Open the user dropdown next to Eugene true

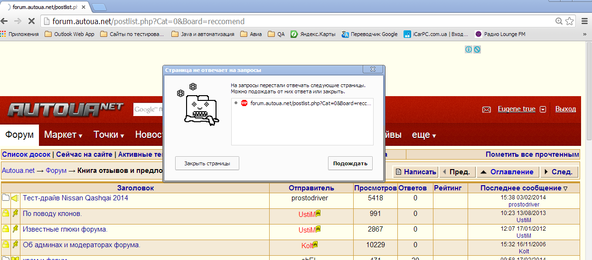pos(543,109)
